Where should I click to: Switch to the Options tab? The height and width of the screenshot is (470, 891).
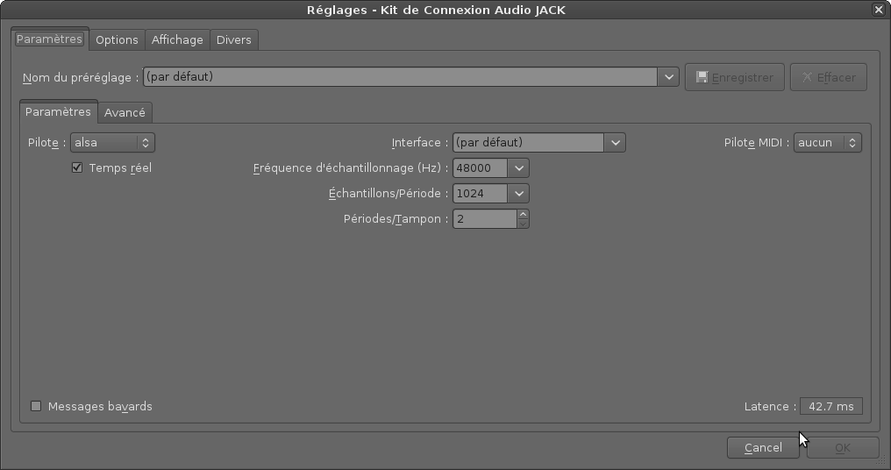coord(117,39)
